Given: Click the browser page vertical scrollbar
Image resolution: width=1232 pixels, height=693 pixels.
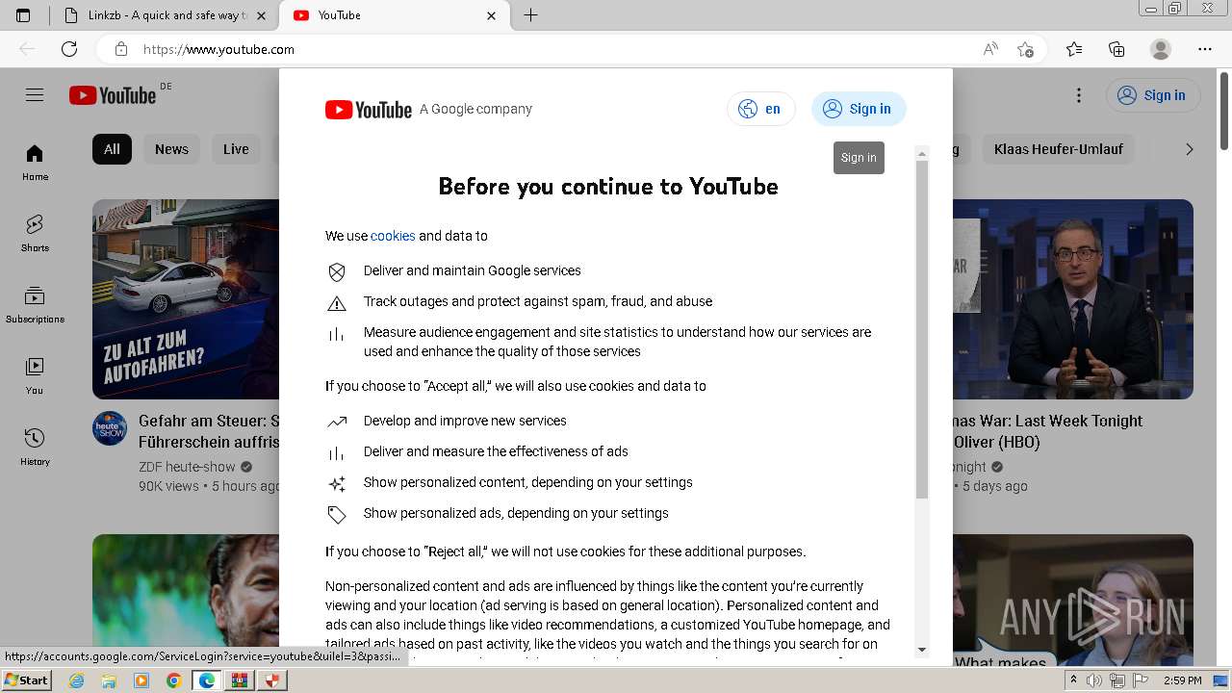Looking at the screenshot, I should coord(1224,111).
